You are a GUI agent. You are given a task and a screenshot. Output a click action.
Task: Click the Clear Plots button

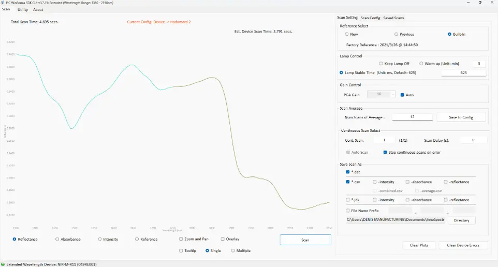click(419, 245)
